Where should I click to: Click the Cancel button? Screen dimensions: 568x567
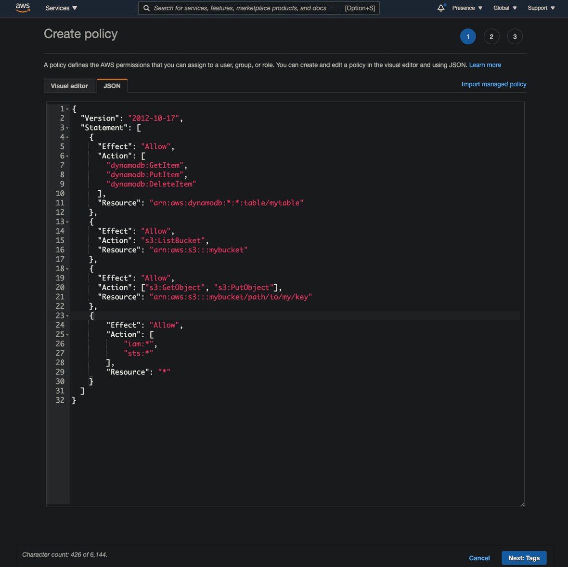coord(479,557)
